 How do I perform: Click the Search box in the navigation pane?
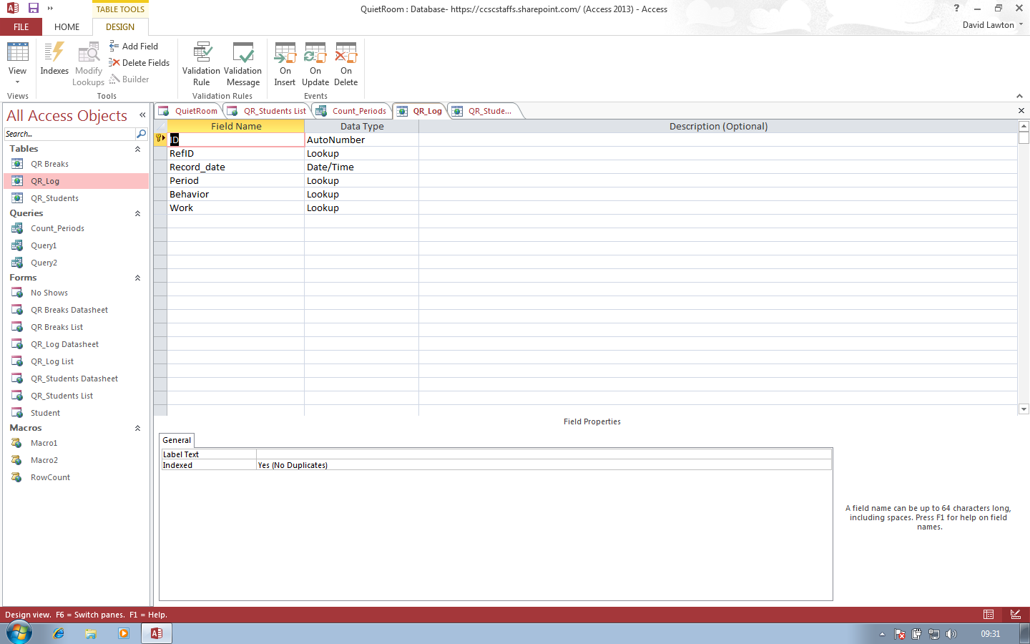[x=69, y=134]
